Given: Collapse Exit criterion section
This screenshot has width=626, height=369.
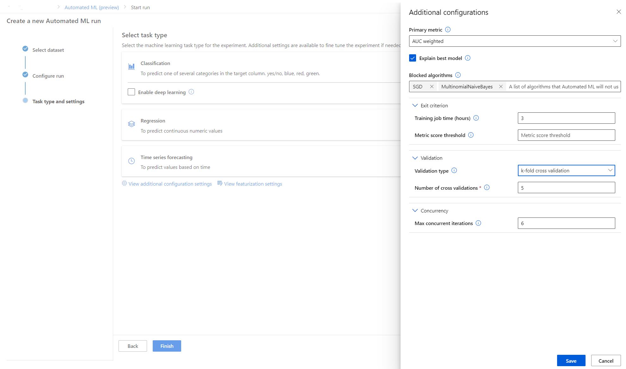Looking at the screenshot, I should 415,105.
